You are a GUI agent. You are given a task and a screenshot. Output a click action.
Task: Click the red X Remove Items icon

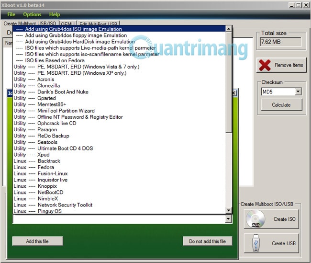point(265,65)
